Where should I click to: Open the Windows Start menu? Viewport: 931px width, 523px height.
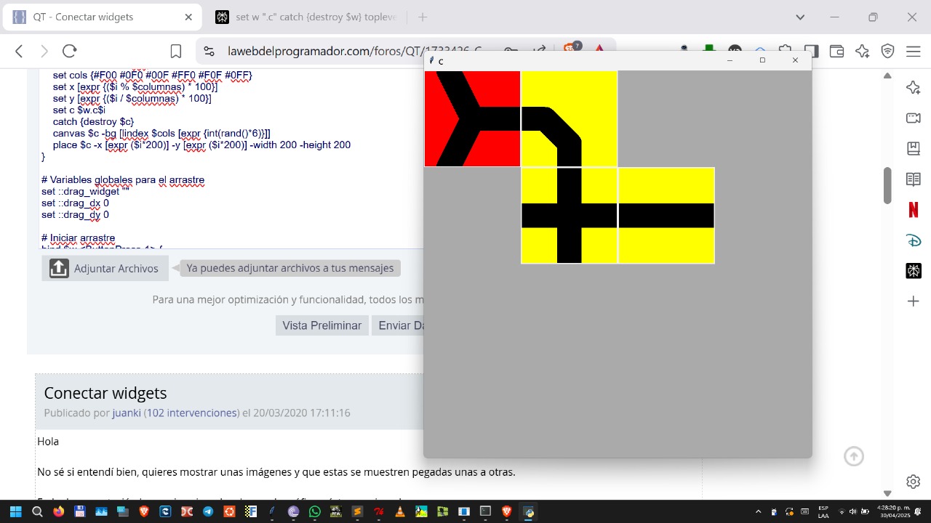point(15,511)
